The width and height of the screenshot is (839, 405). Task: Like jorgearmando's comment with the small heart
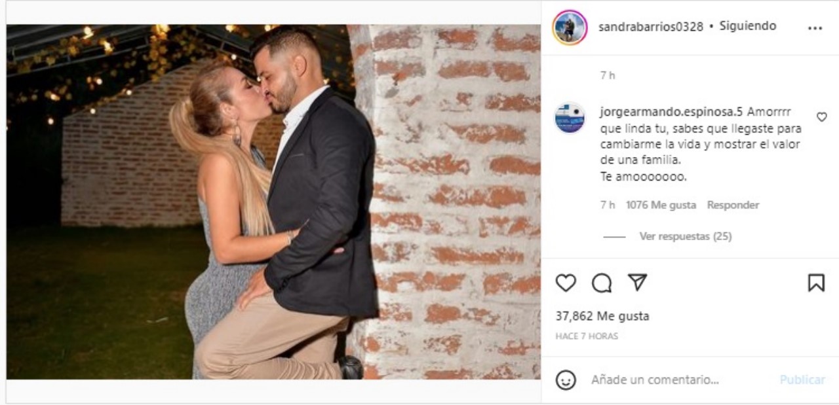(x=821, y=117)
